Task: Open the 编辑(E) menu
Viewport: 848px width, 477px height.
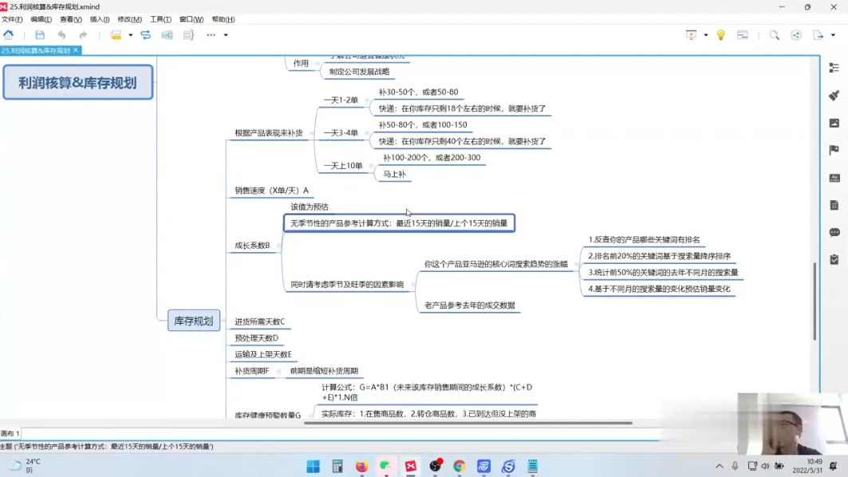Action: point(41,19)
